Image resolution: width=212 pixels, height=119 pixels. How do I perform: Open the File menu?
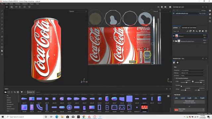(2, 4)
